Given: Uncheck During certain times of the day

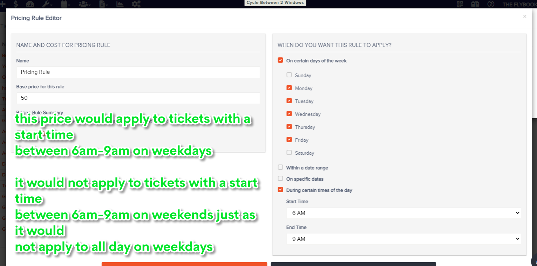Looking at the screenshot, I should click(280, 190).
